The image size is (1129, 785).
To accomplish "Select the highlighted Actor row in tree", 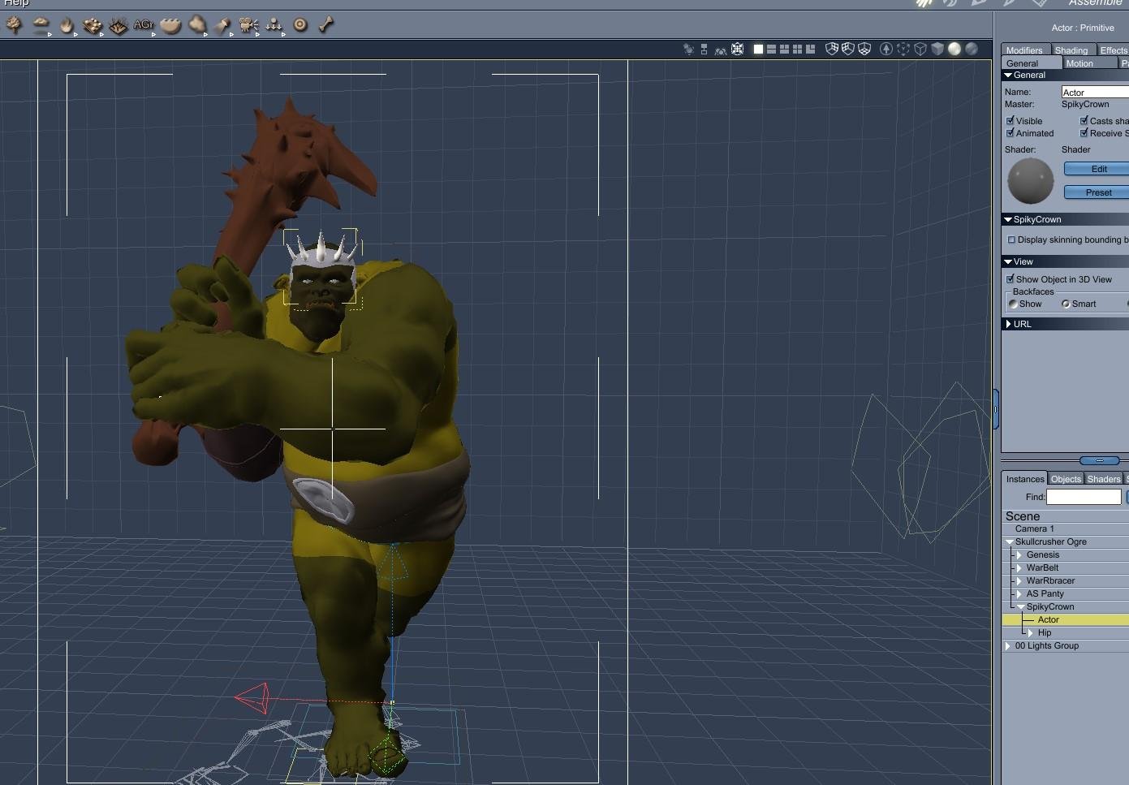I will coord(1065,620).
